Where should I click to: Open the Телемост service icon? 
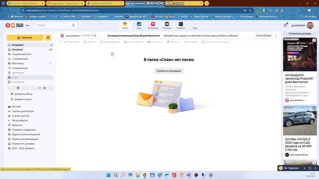click(181, 25)
